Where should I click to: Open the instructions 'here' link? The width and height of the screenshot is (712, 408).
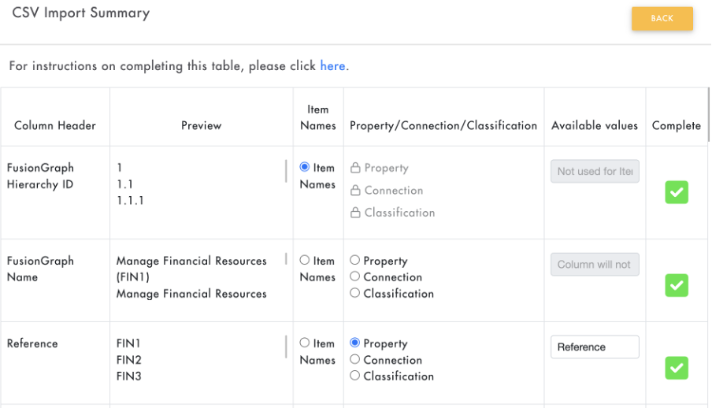332,66
